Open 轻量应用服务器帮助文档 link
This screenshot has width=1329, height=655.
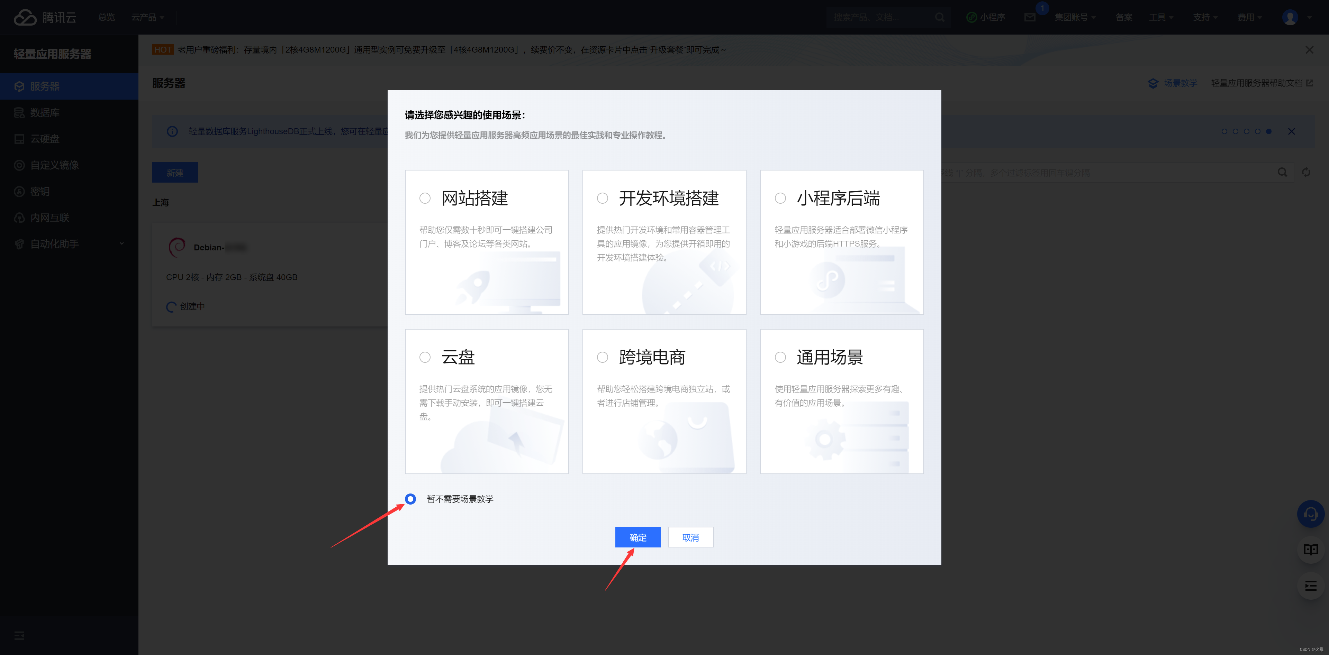pos(1262,83)
